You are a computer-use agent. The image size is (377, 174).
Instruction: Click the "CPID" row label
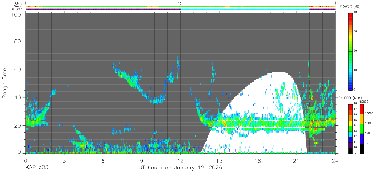pyautogui.click(x=19, y=3)
